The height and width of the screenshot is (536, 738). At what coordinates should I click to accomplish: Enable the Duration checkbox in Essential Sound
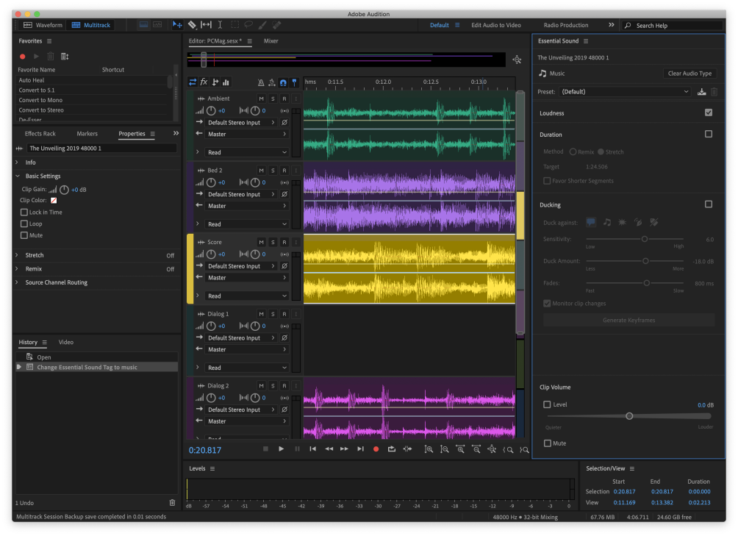709,134
